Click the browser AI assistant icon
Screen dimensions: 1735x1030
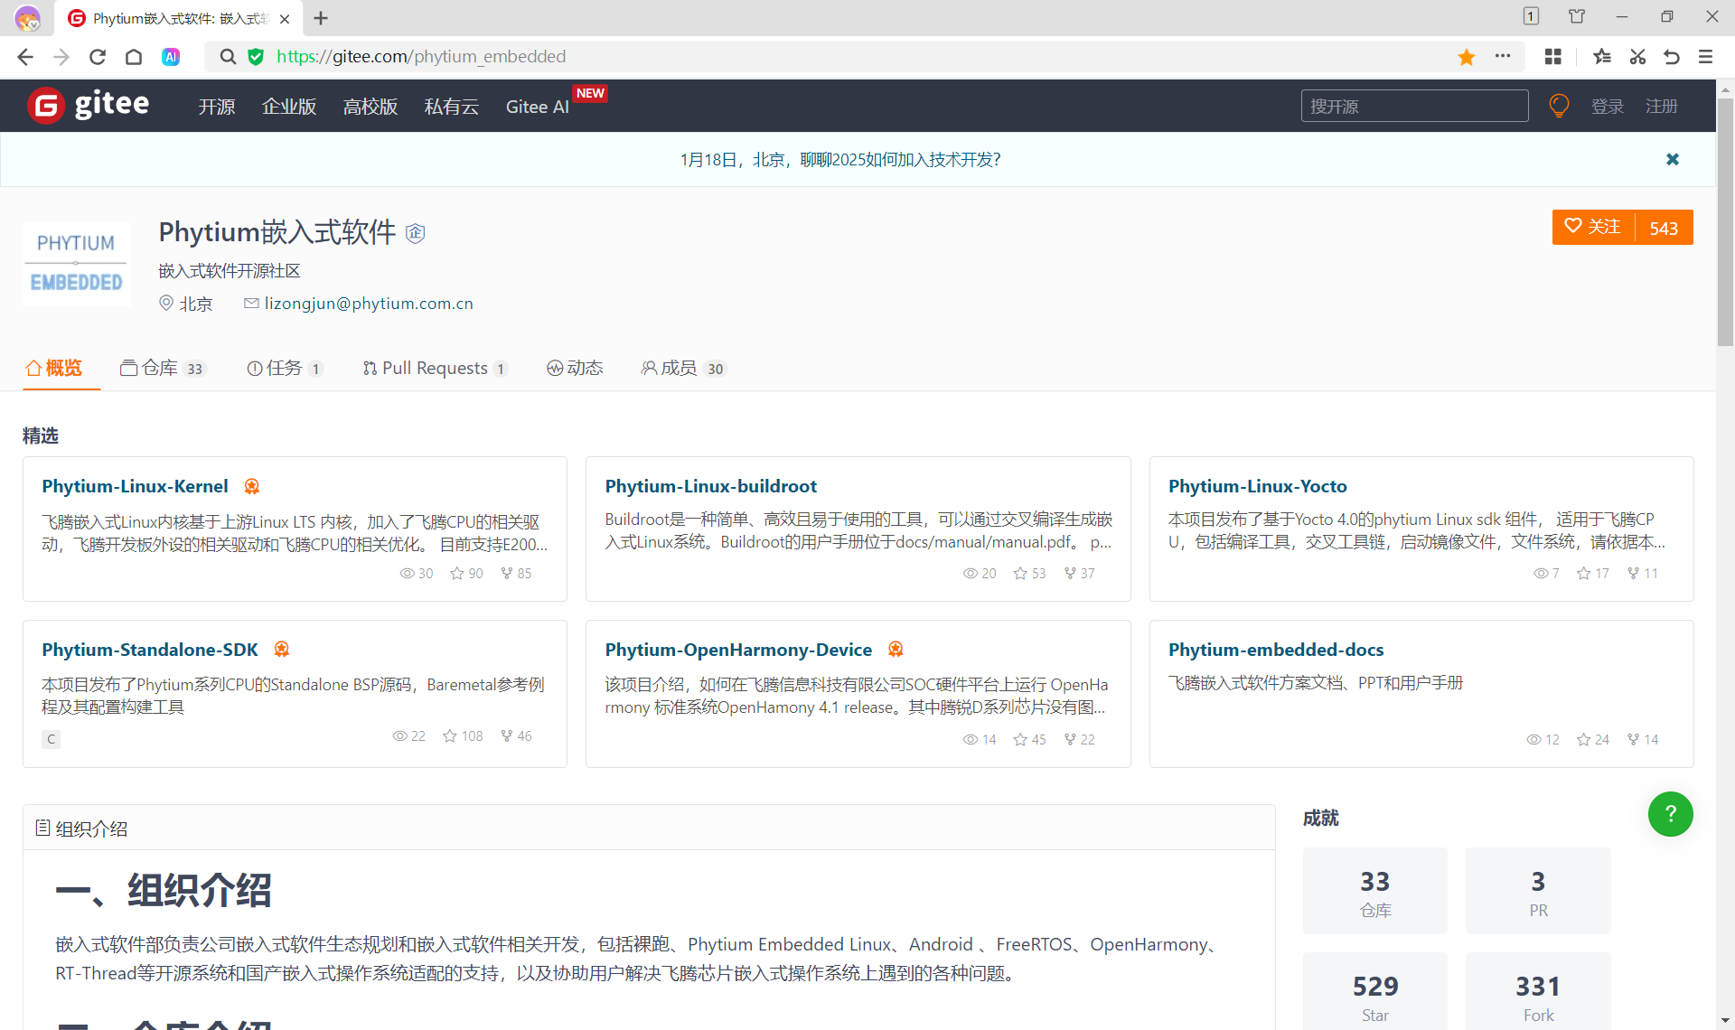171,57
